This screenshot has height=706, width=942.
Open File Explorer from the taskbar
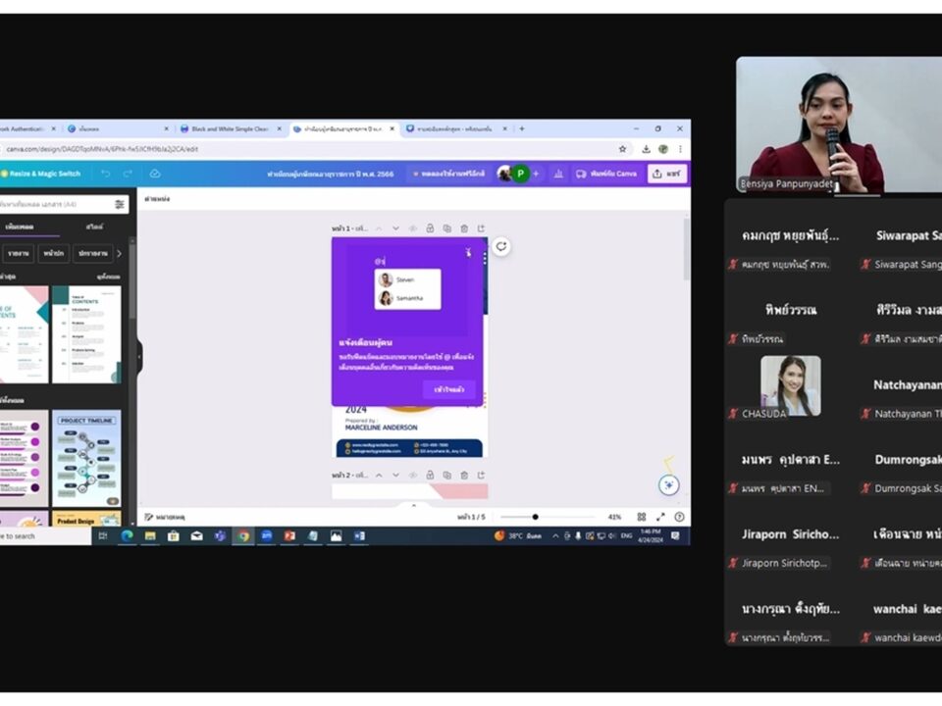[150, 536]
